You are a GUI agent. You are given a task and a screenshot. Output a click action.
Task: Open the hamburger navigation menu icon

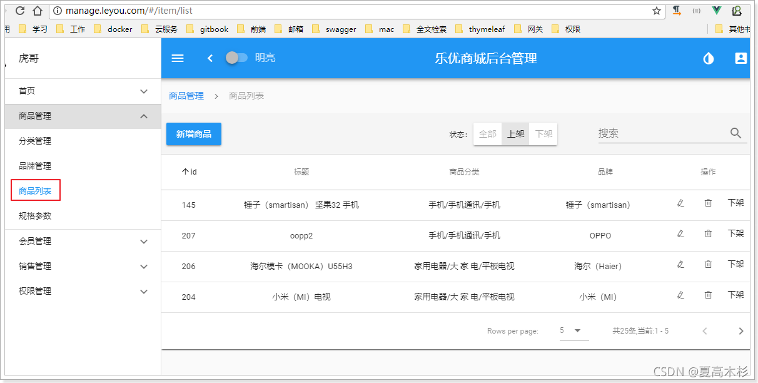tap(178, 58)
